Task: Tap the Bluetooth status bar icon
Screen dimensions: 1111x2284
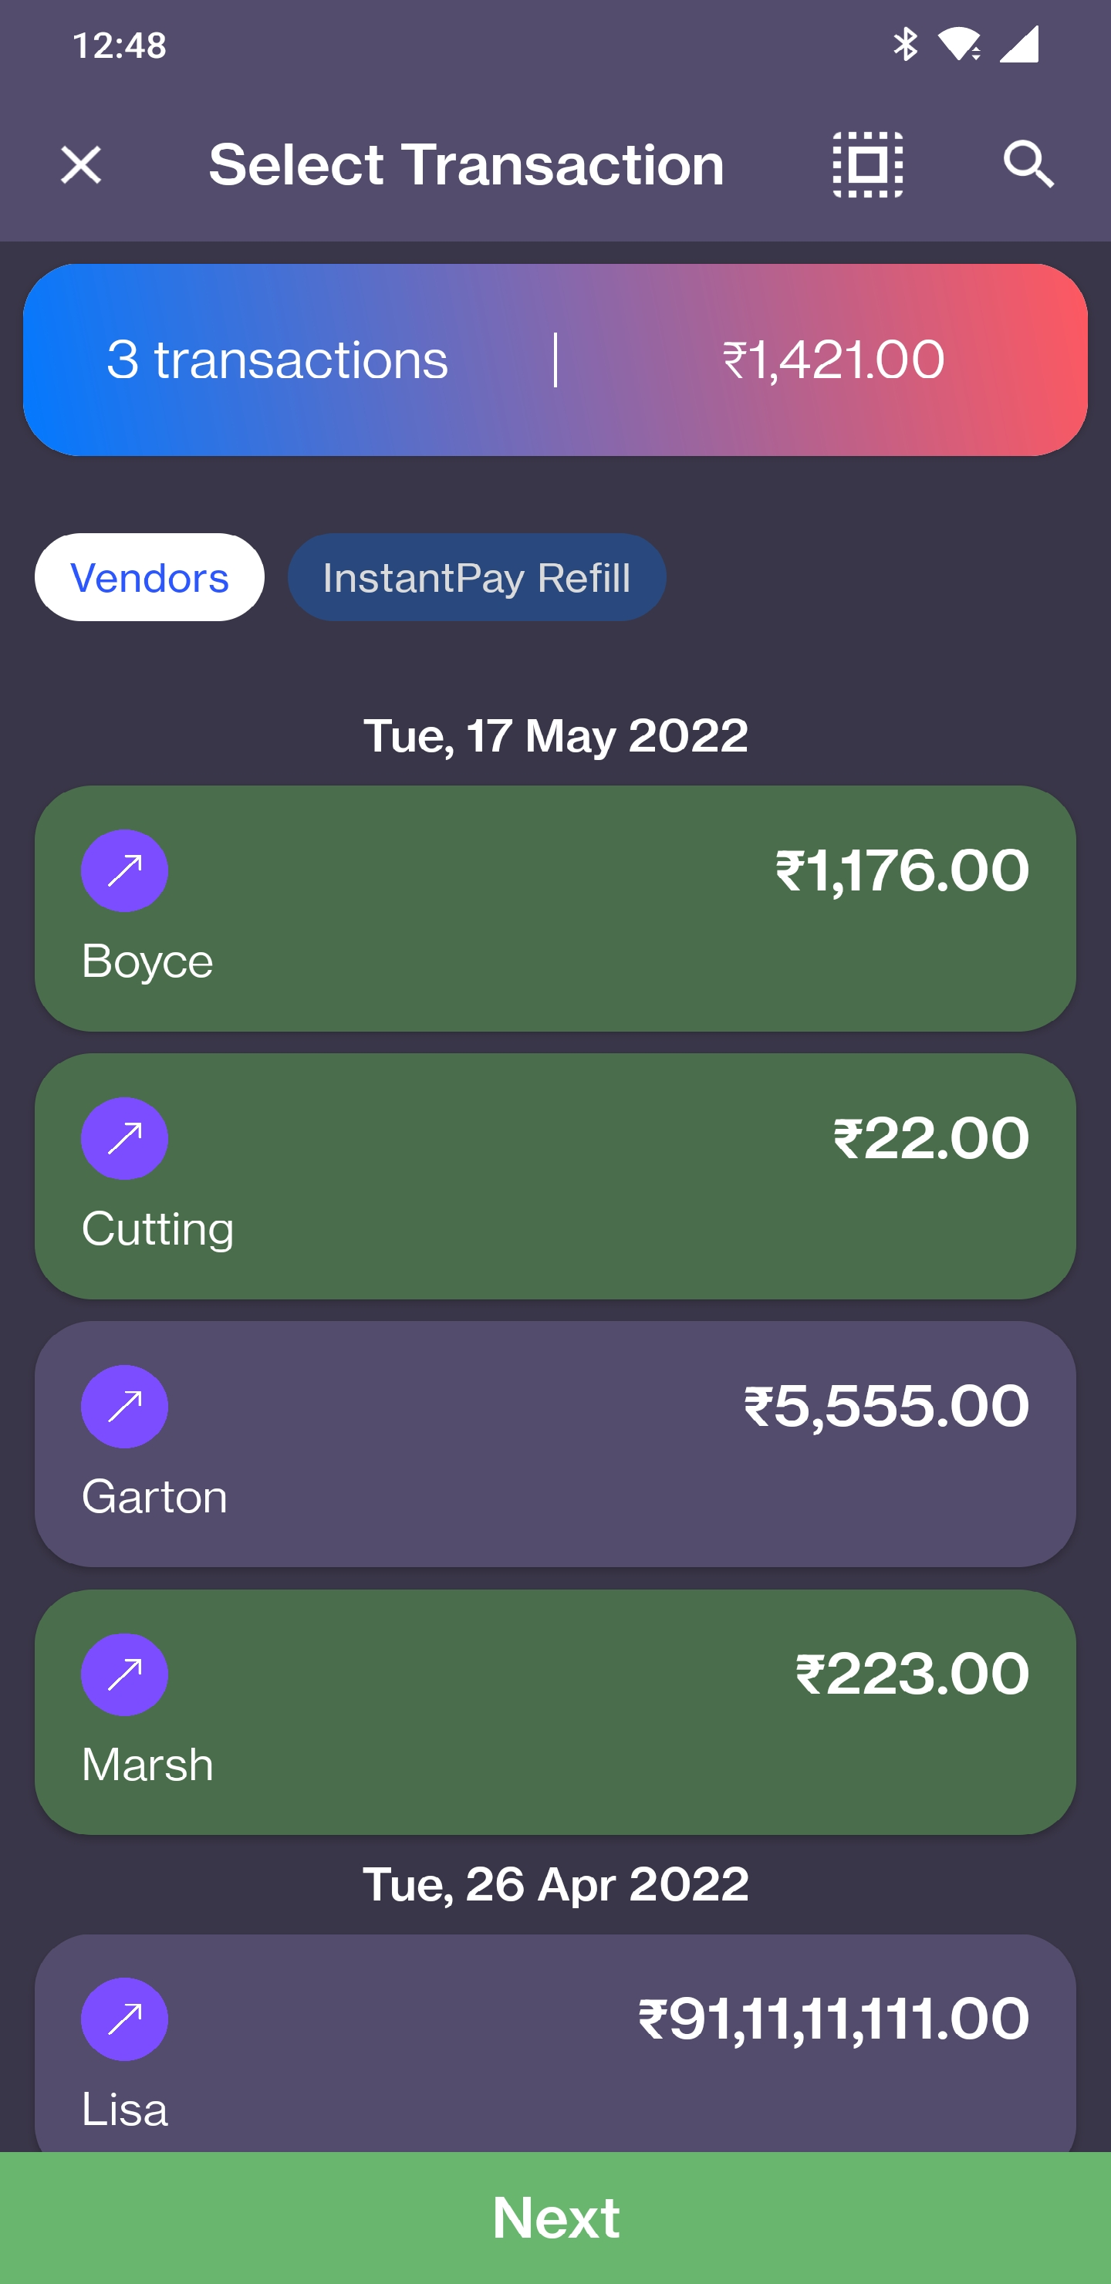Action: (x=904, y=44)
